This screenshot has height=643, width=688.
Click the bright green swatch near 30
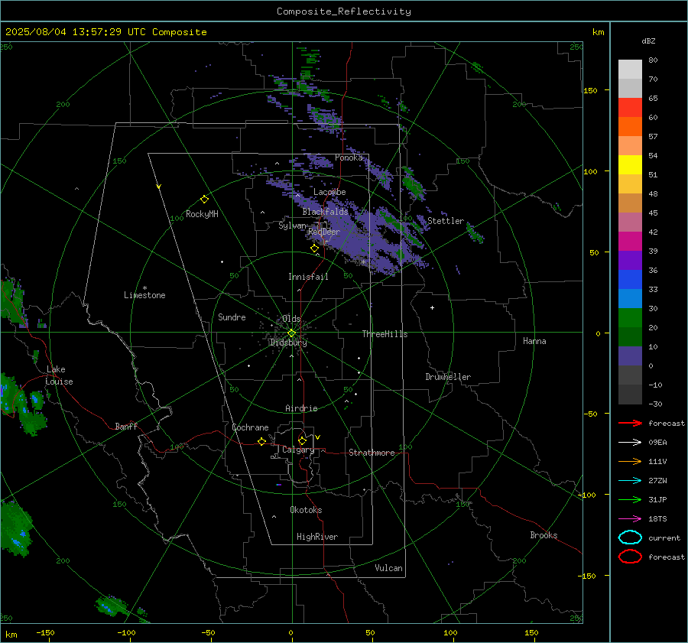pyautogui.click(x=630, y=317)
